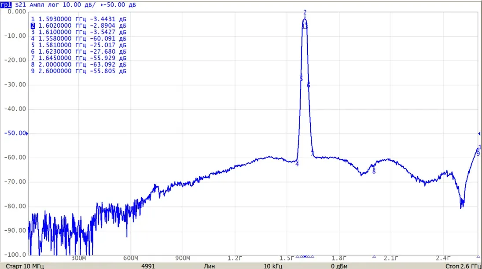Select marker row 5 reading -25.017 дБ

(79, 45)
